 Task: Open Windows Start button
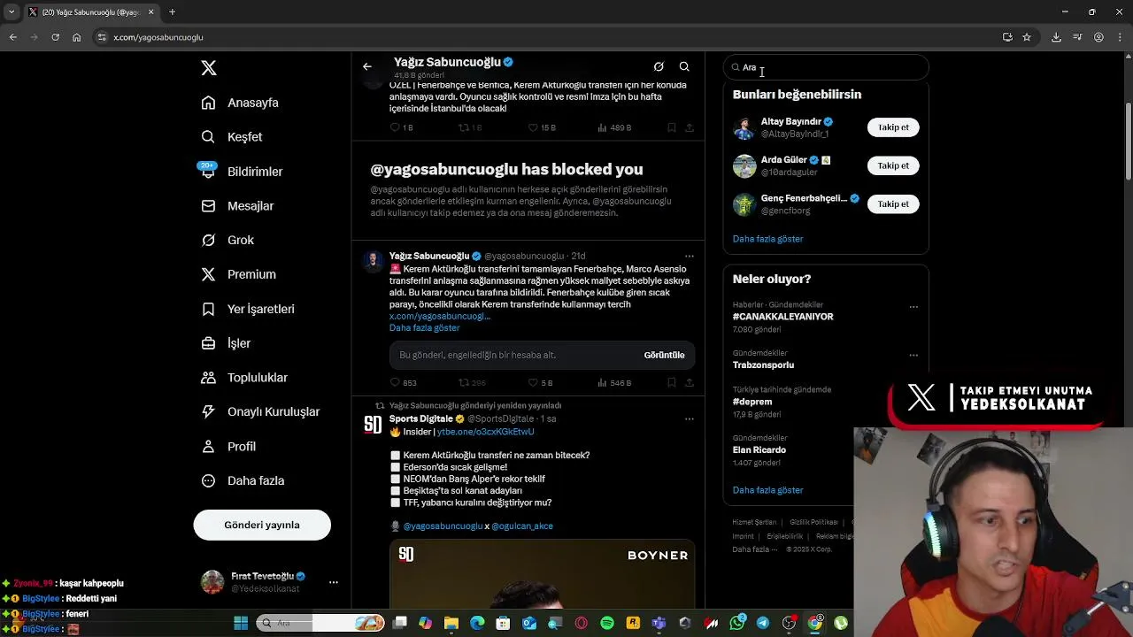pos(241,624)
